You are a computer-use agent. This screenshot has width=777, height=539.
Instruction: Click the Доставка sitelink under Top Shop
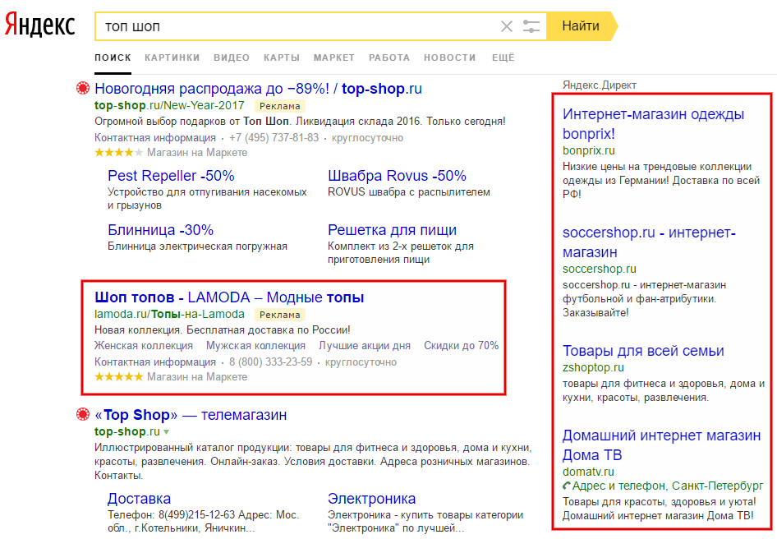pos(139,499)
